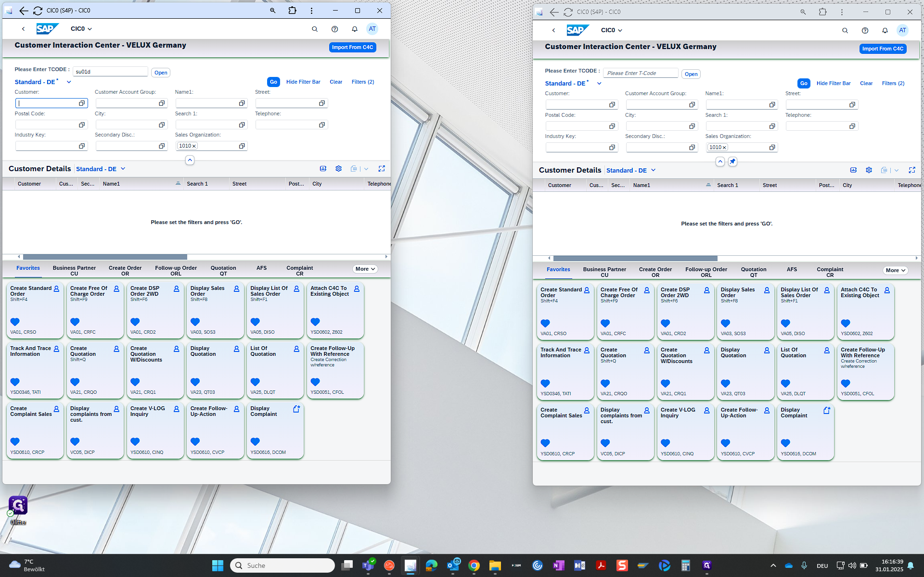Expand More tabs dropdown in right window
This screenshot has height=577, width=924.
896,271
